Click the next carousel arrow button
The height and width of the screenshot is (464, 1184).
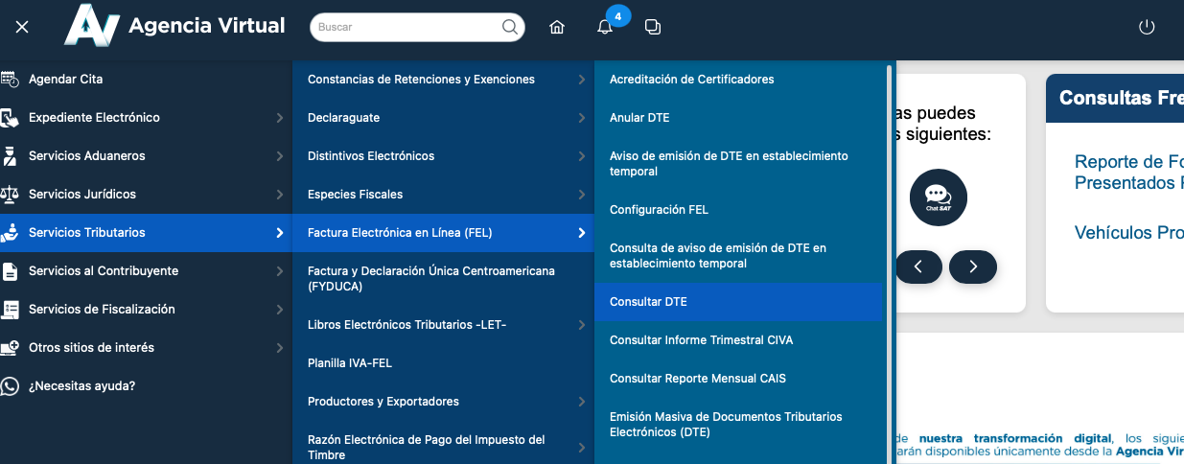[973, 267]
